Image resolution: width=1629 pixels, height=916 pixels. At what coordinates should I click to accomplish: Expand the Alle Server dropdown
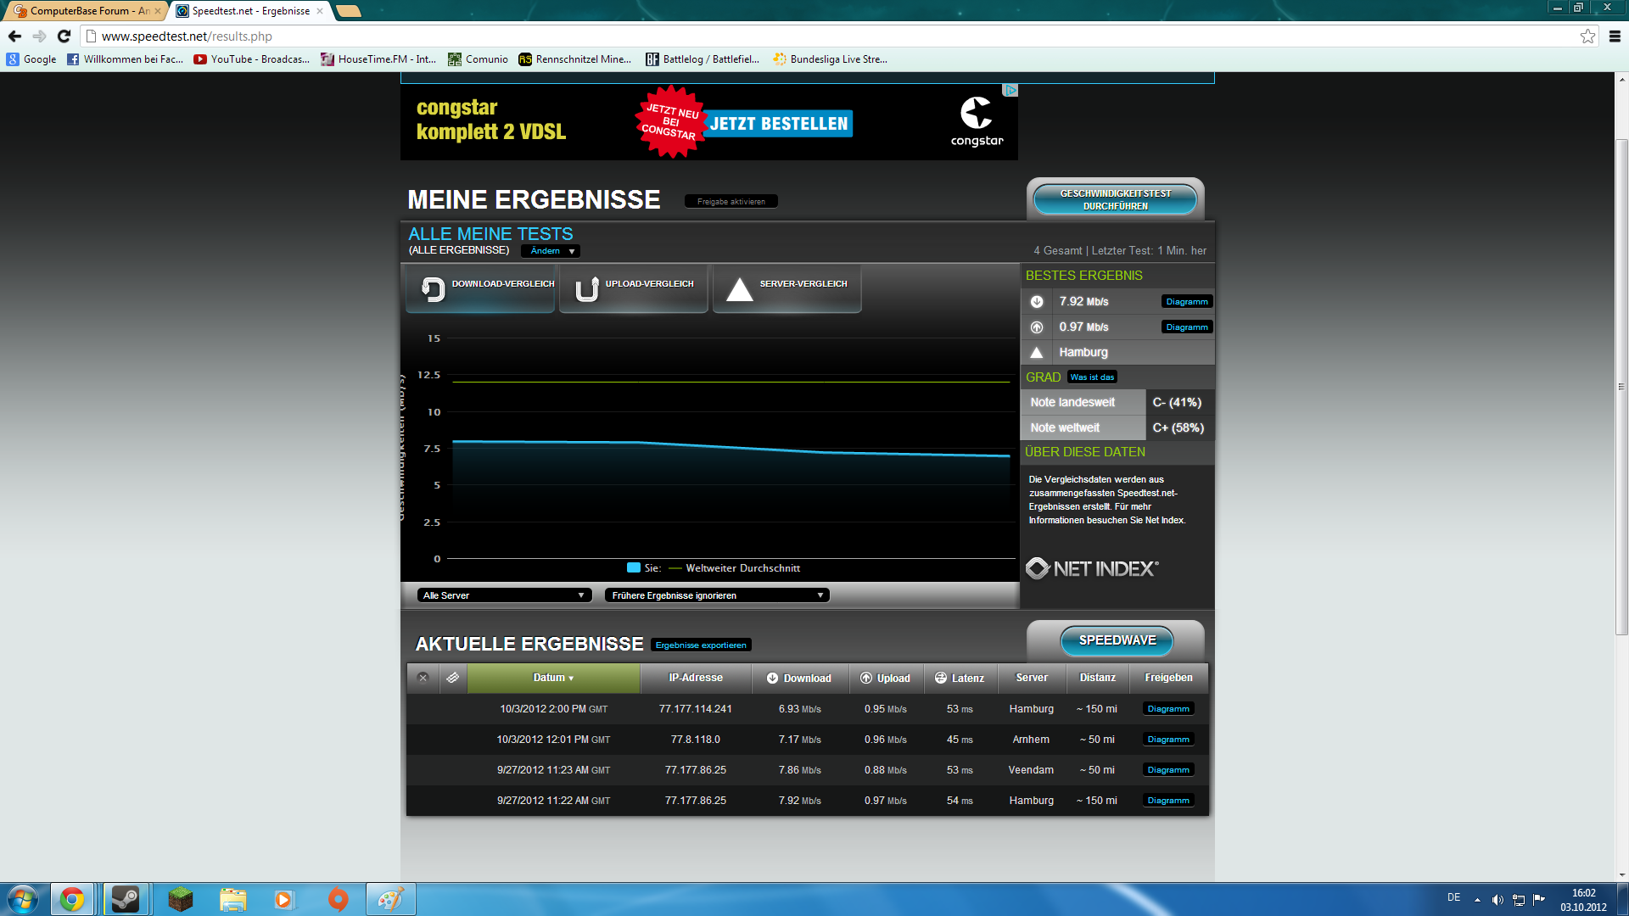[x=504, y=595]
